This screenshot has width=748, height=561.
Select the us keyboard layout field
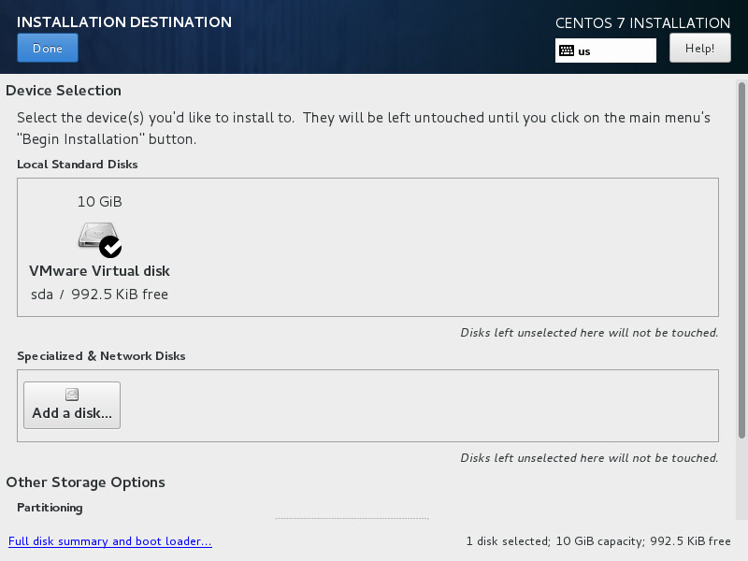(x=605, y=50)
